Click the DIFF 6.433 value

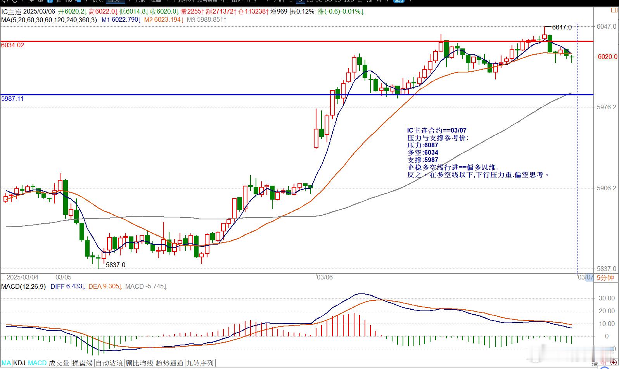click(x=68, y=286)
